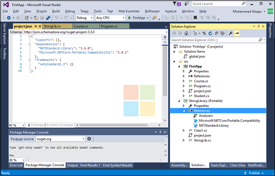Click the Home icon in Solution Explorer
275x176 pixels.
pyautogui.click(x=186, y=33)
